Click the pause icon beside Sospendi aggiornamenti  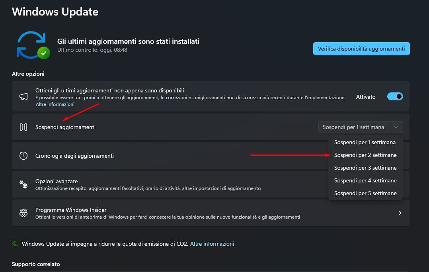23,127
